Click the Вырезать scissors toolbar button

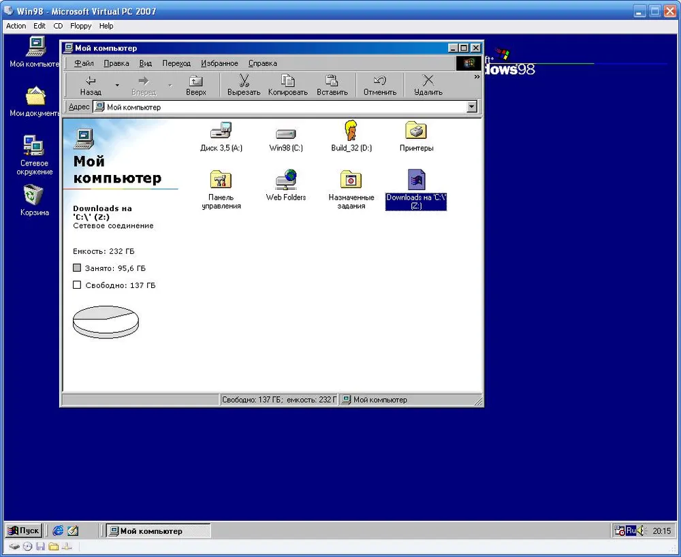(244, 85)
